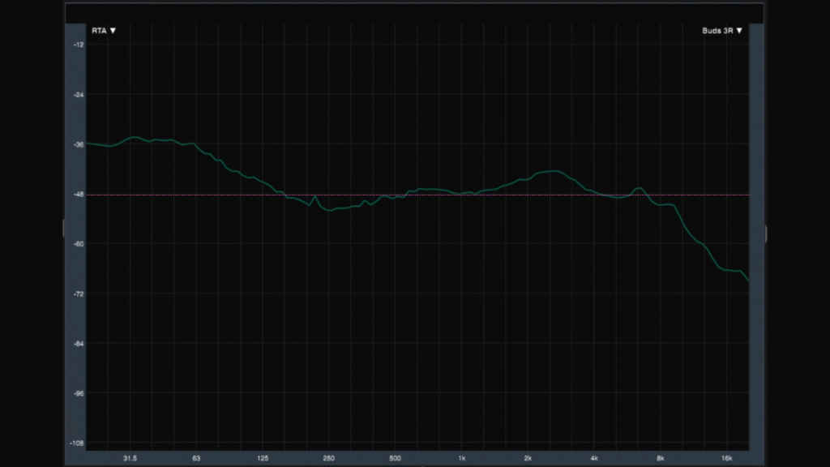Viewport: 830px width, 467px height.
Task: Click the black title bar above graph
Action: coord(413,13)
